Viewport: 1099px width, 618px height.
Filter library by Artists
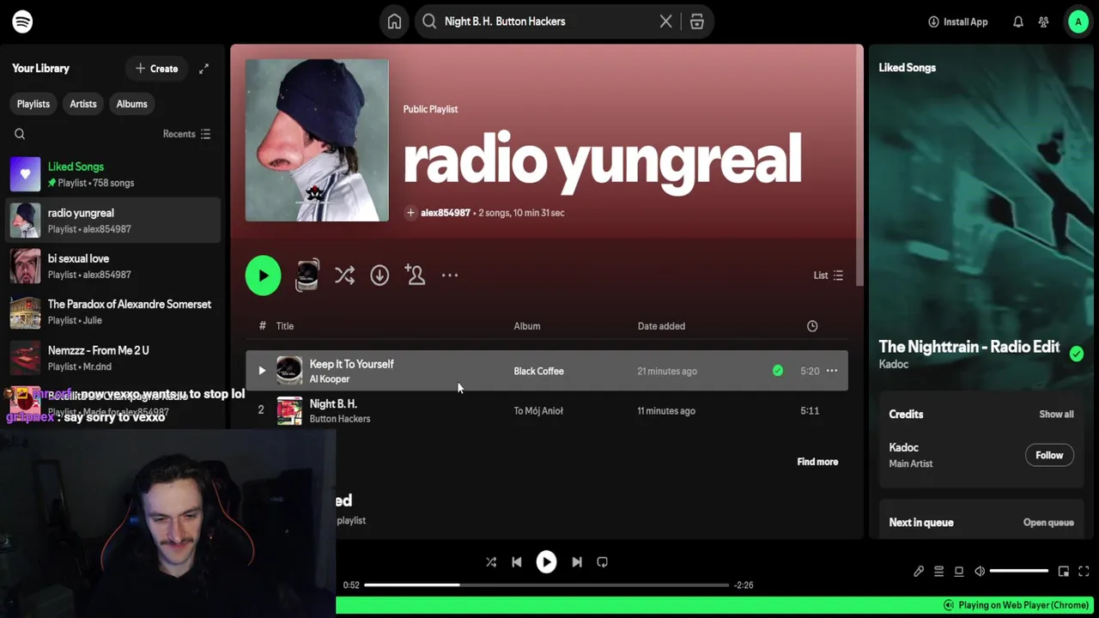pos(83,104)
